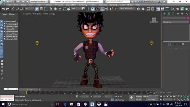Choose Rectangular Selection Region tool
The width and height of the screenshot is (190, 107).
click(x=46, y=9)
